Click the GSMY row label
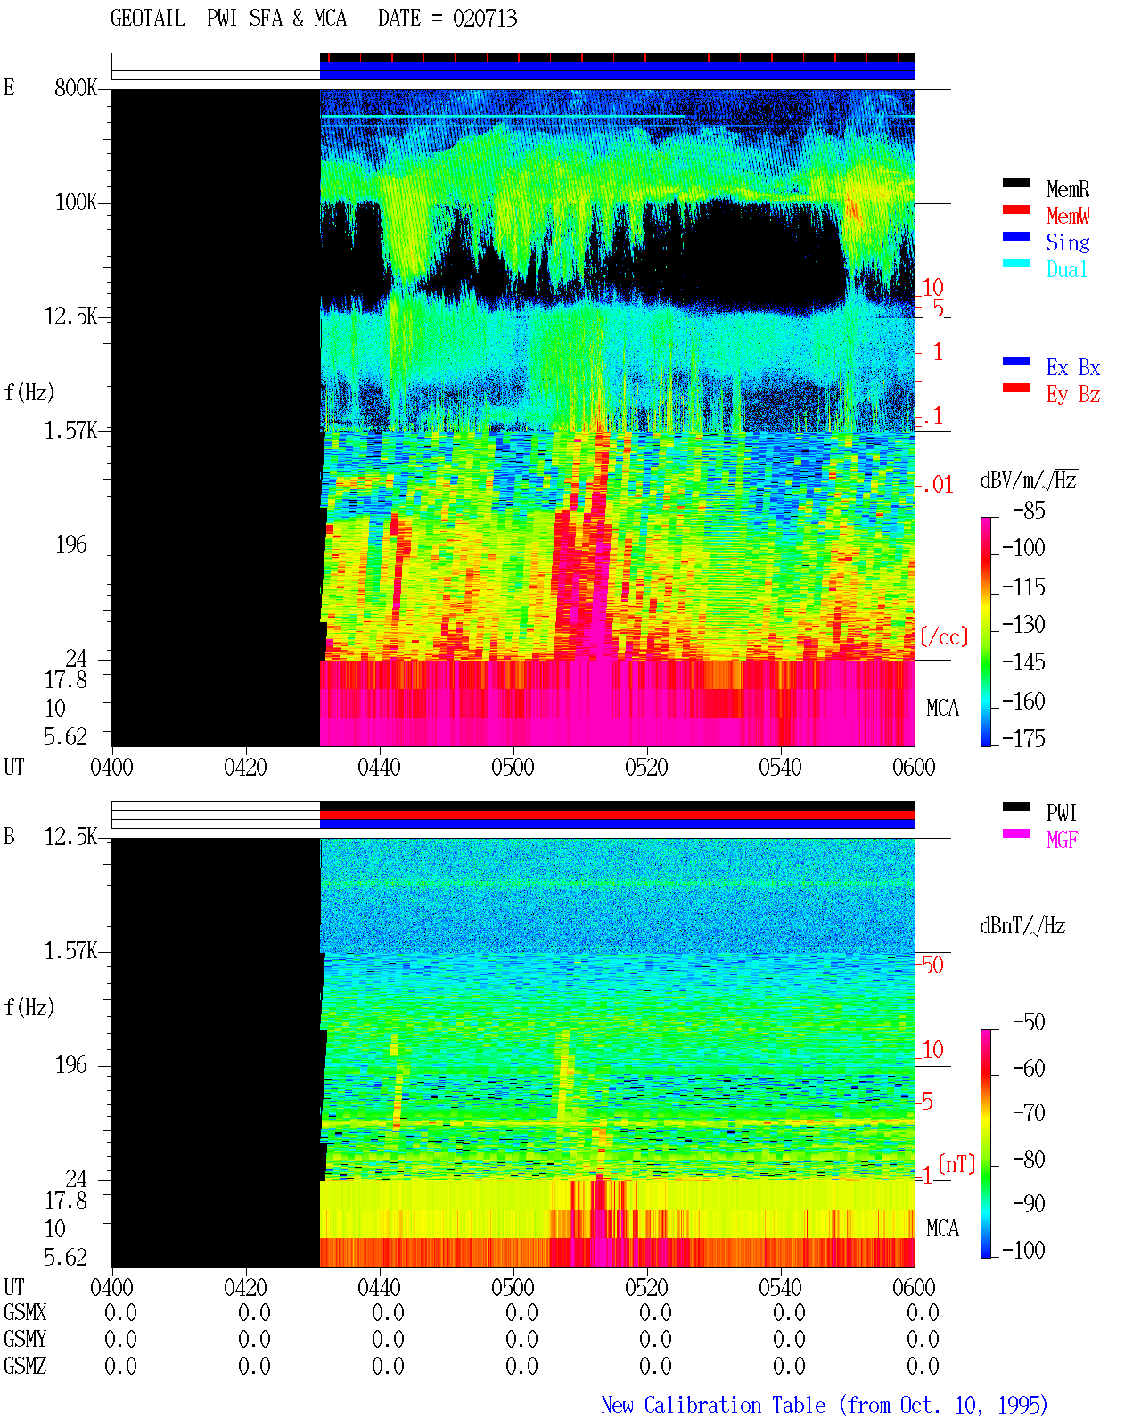This screenshot has height=1420, width=1141. (25, 1339)
